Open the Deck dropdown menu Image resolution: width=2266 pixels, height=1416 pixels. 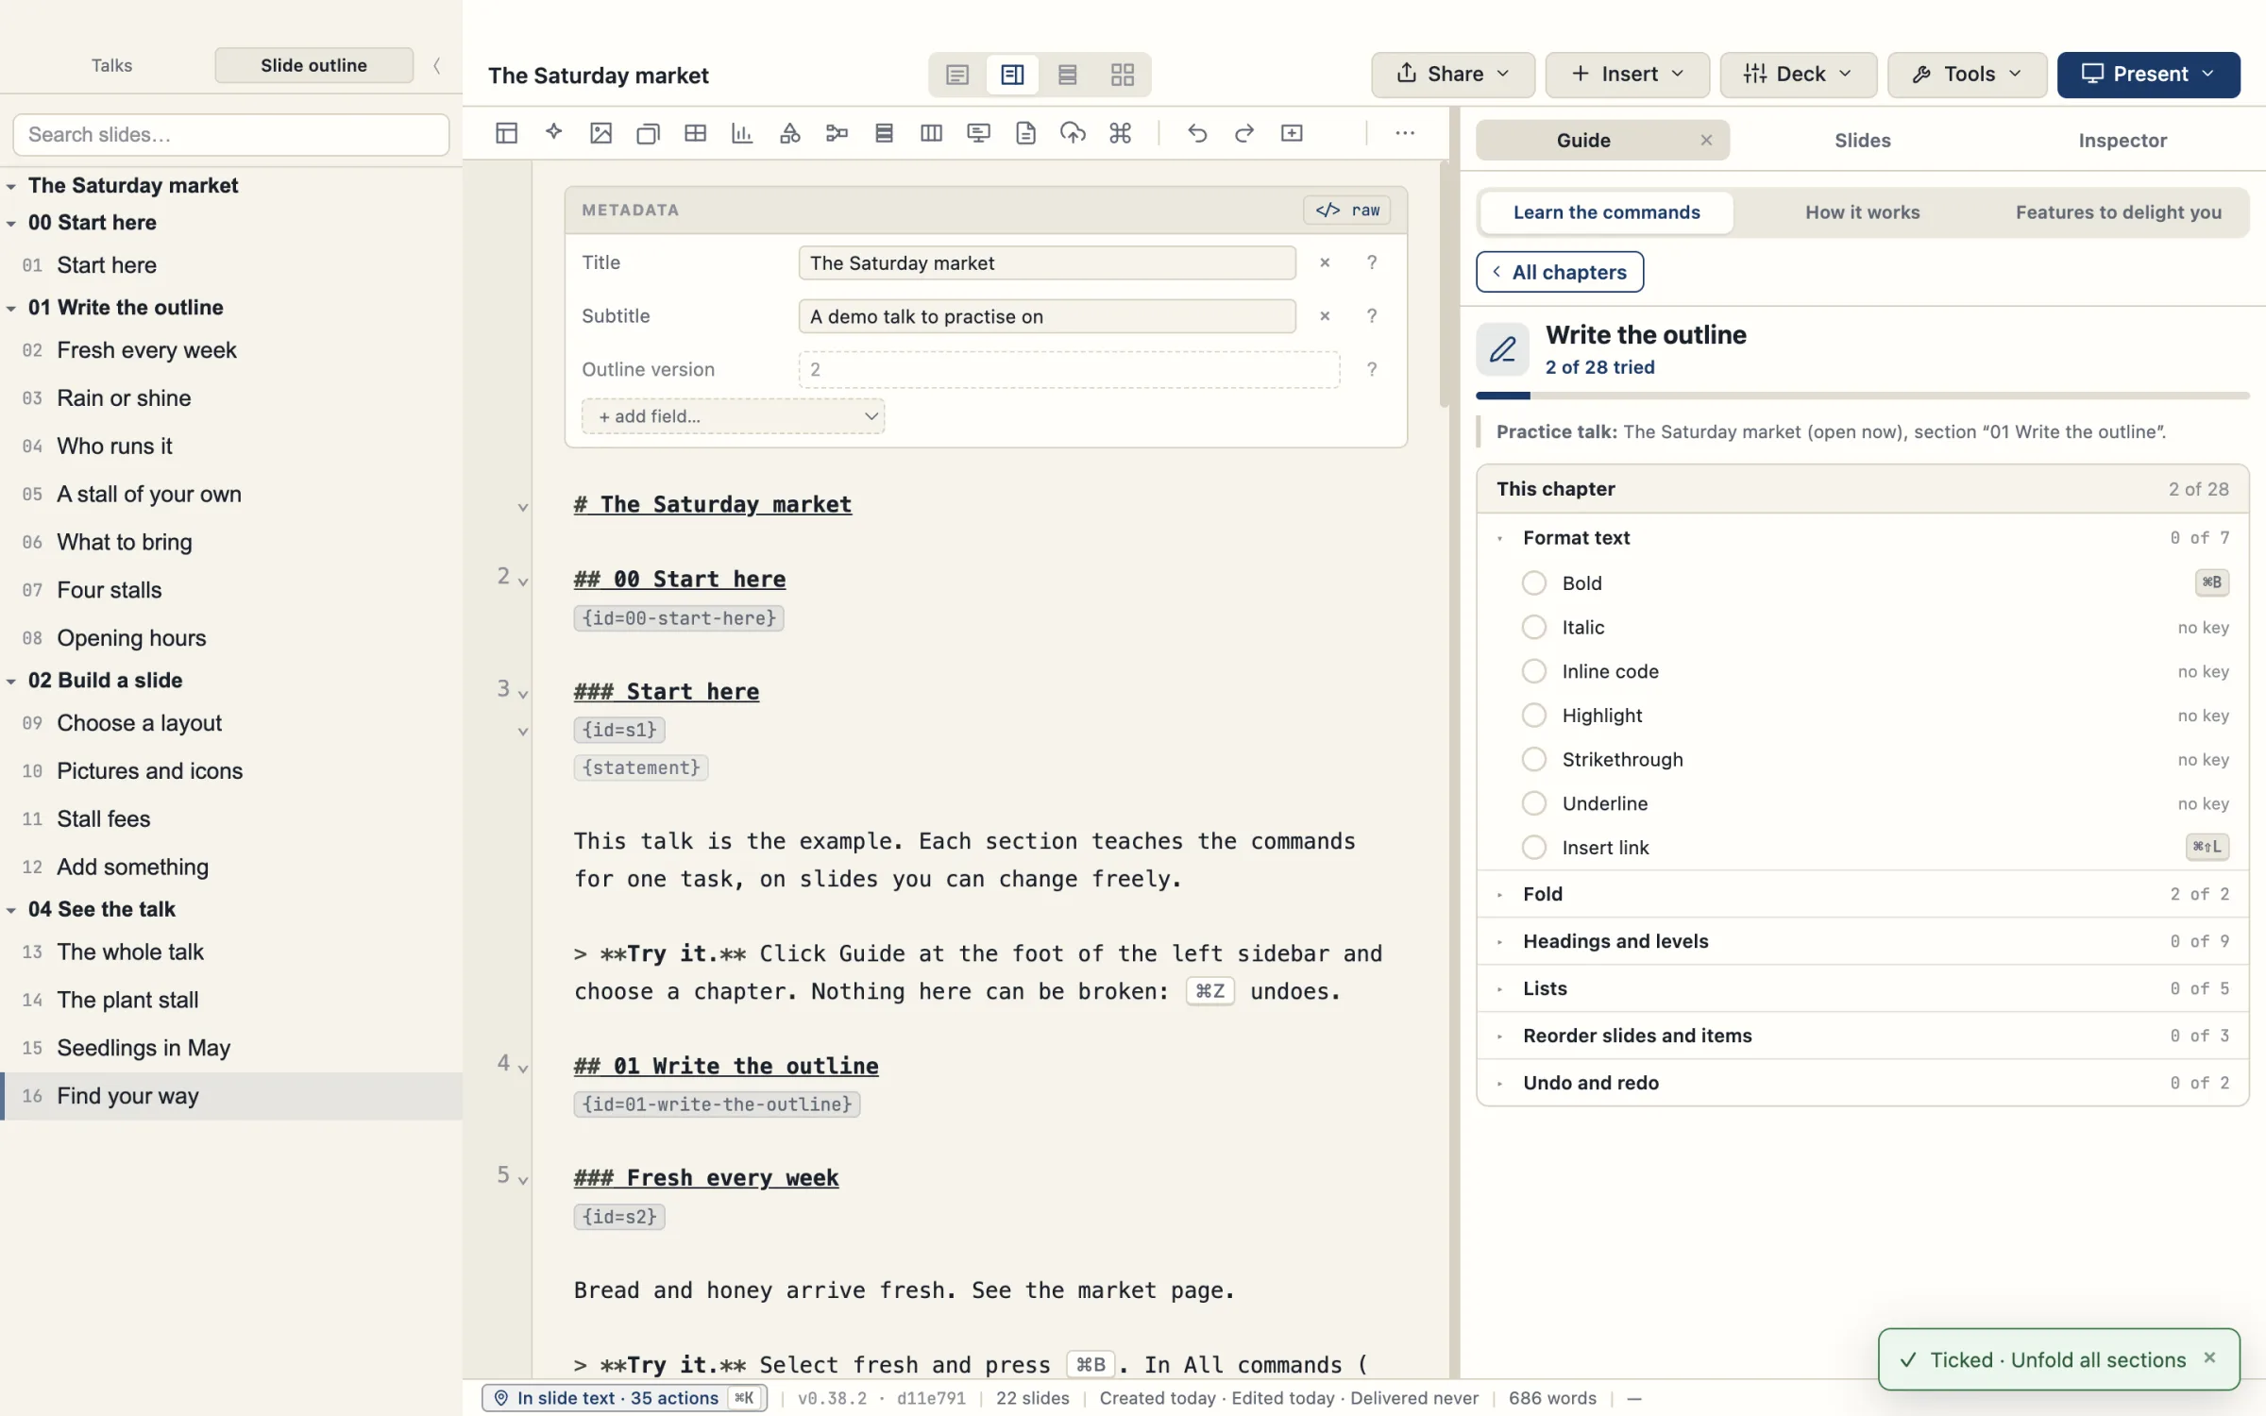point(1798,75)
